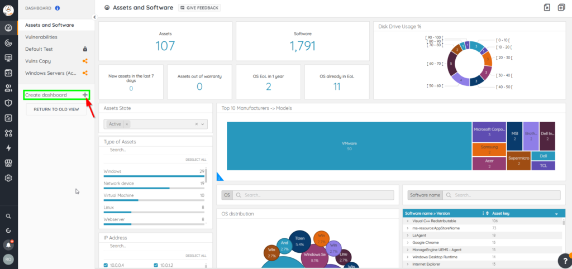Click the column menu dots in Software name header
The width and height of the screenshot is (572, 269).
pyautogui.click(x=483, y=213)
